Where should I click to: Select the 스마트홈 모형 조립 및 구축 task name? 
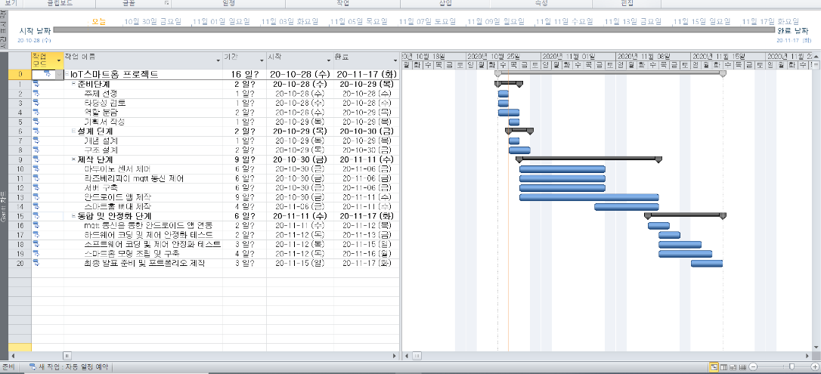tap(132, 253)
